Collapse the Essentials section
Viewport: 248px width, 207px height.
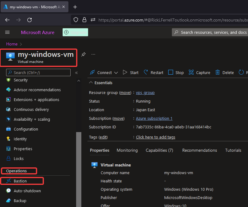coord(91,82)
